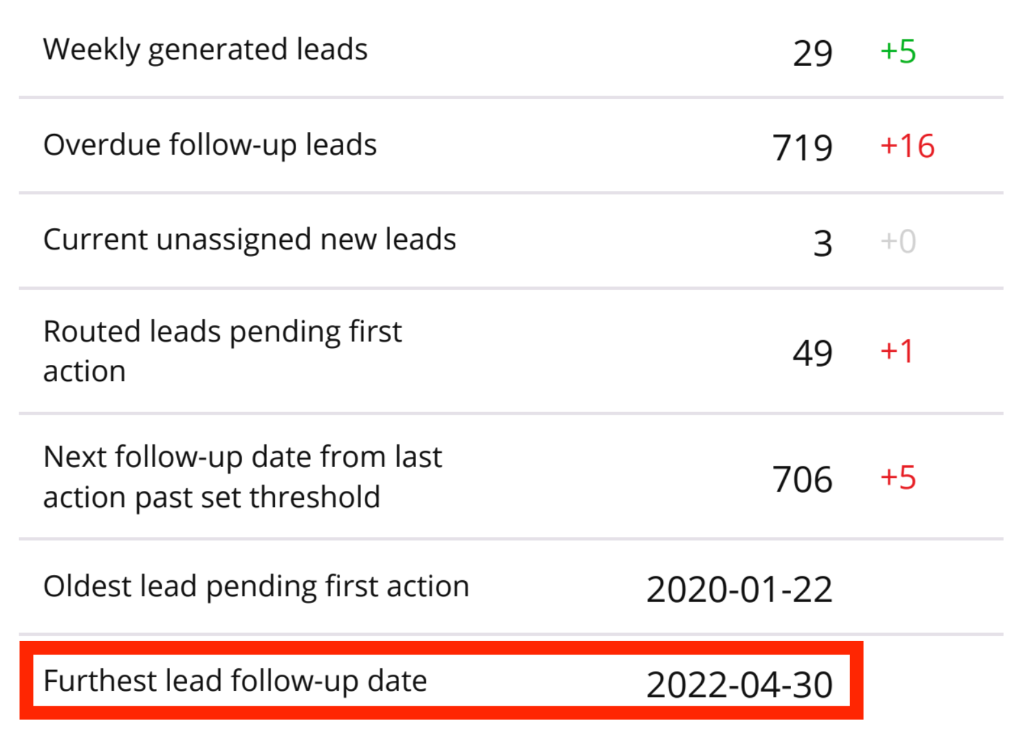The image size is (1022, 740).
Task: Click the overdue leads value 719
Action: point(802,147)
